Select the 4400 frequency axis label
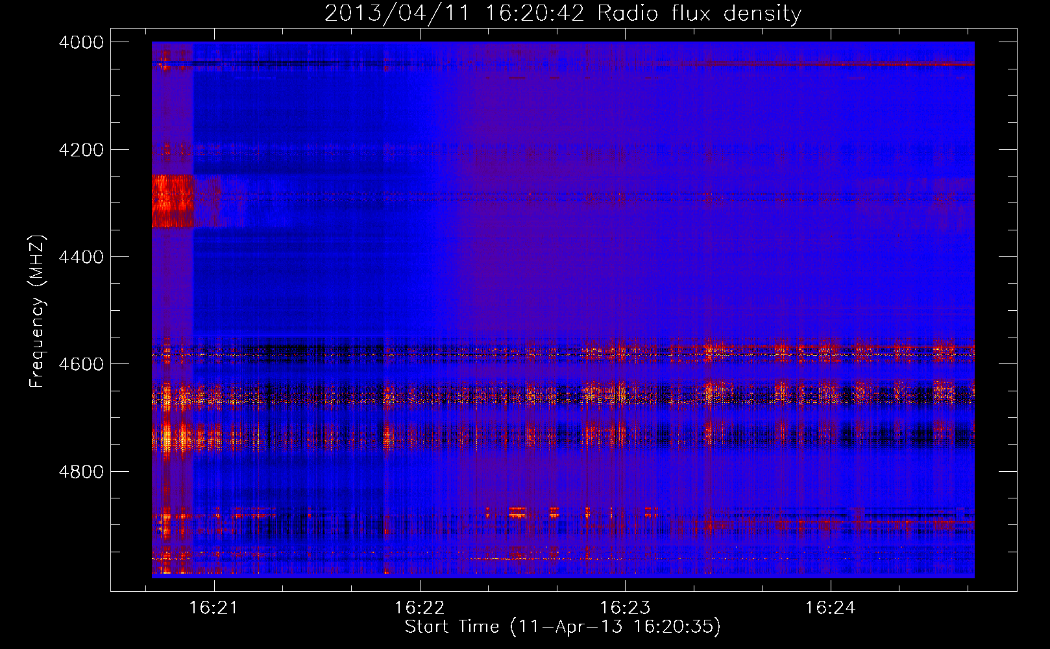1050x649 pixels. pyautogui.click(x=81, y=257)
